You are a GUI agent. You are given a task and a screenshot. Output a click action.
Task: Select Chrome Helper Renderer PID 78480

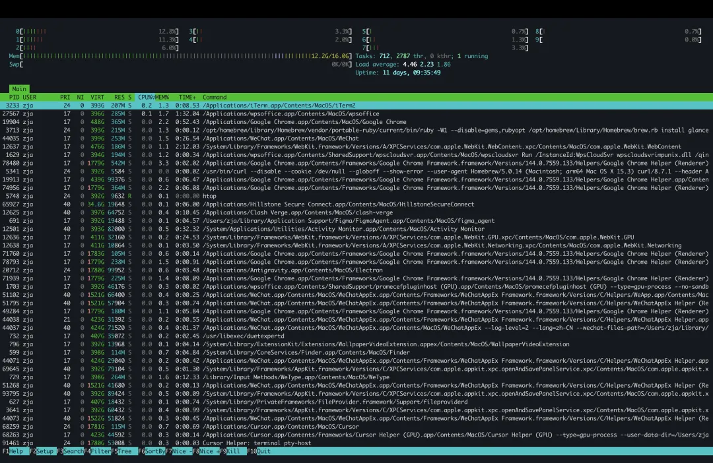(356, 163)
